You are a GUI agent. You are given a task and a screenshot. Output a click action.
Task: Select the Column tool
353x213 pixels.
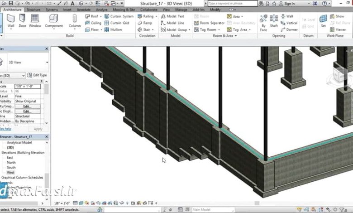click(x=75, y=21)
